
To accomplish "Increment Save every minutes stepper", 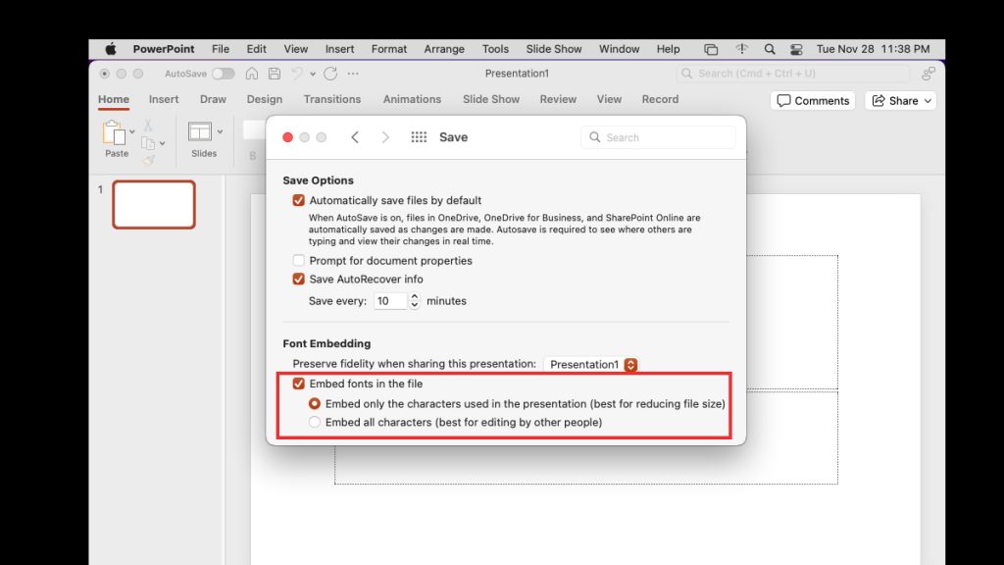I will (414, 296).
